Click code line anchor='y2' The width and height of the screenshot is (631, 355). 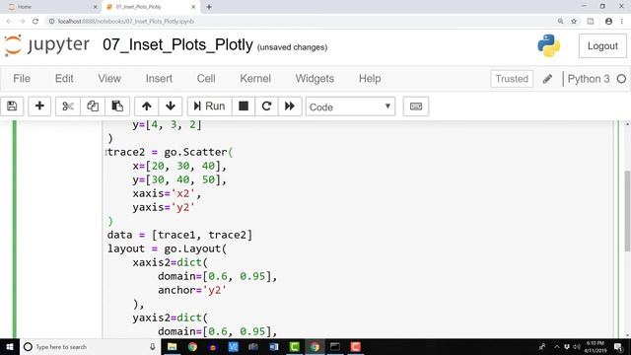tap(192, 290)
